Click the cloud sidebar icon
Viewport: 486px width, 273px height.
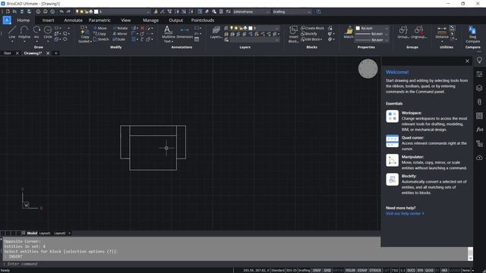tap(479, 158)
